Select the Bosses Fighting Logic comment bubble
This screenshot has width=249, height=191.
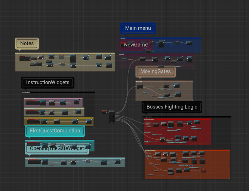(172, 107)
